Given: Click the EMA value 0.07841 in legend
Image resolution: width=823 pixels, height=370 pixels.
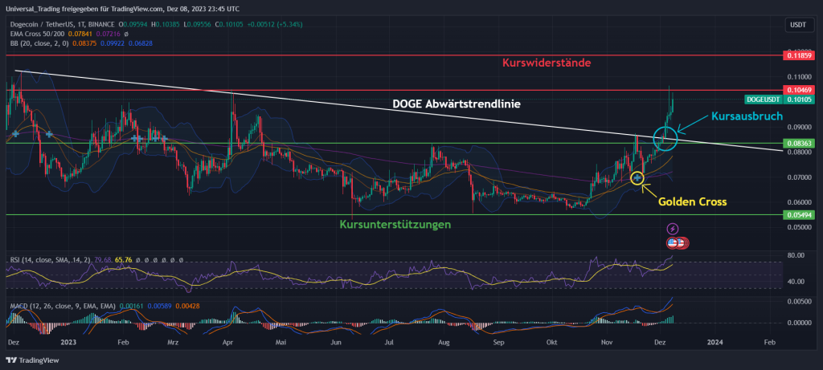Looking at the screenshot, I should tap(80, 34).
